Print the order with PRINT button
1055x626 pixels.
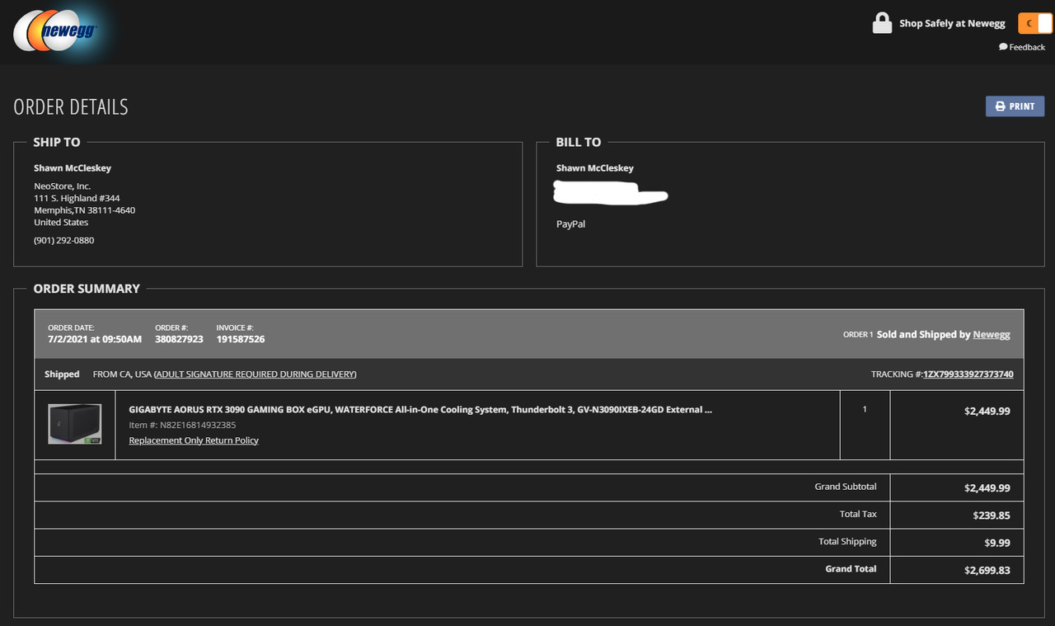(1015, 106)
